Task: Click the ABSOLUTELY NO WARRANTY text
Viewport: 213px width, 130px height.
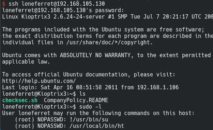Action: coord(95,55)
